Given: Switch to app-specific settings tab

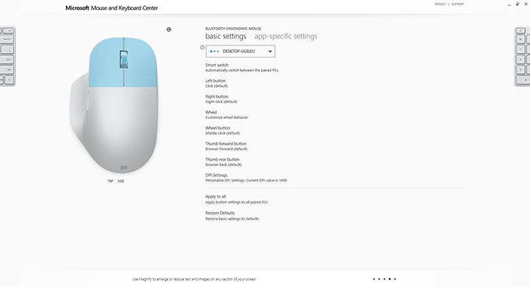Looking at the screenshot, I should pyautogui.click(x=286, y=36).
